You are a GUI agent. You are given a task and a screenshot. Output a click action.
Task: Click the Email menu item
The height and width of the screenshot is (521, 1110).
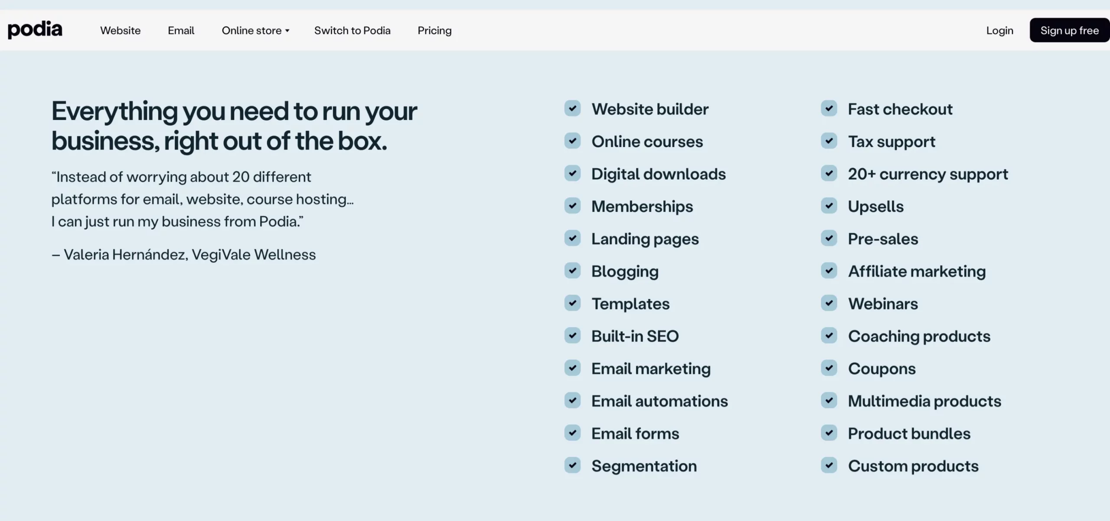pos(180,30)
